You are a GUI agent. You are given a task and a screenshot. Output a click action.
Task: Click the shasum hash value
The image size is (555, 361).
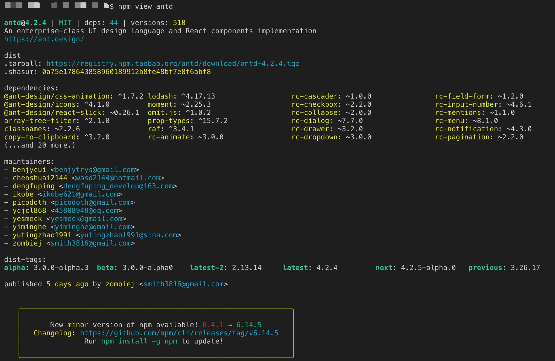tap(126, 72)
